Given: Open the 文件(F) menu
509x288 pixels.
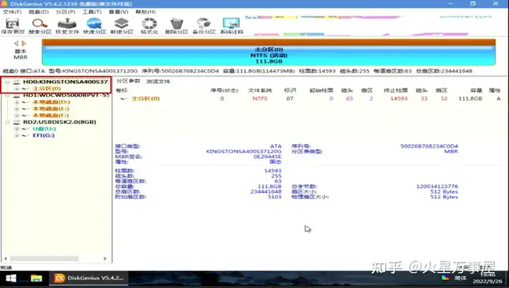Looking at the screenshot, I should point(12,12).
